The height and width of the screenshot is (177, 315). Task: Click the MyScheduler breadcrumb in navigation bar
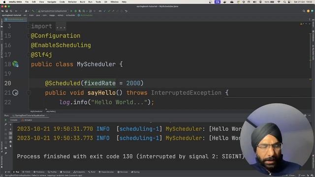(85, 15)
